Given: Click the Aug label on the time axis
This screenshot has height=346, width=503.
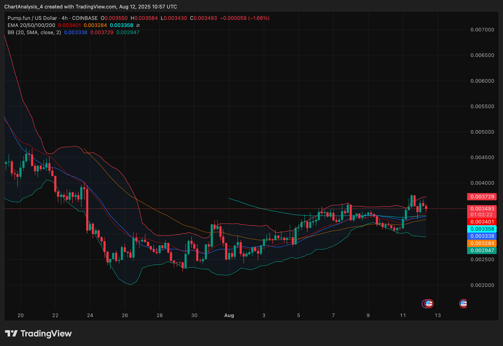Looking at the screenshot, I should click(229, 316).
